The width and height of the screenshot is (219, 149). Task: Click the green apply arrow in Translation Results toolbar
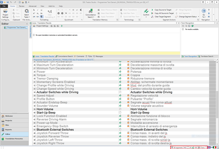click(x=62, y=26)
